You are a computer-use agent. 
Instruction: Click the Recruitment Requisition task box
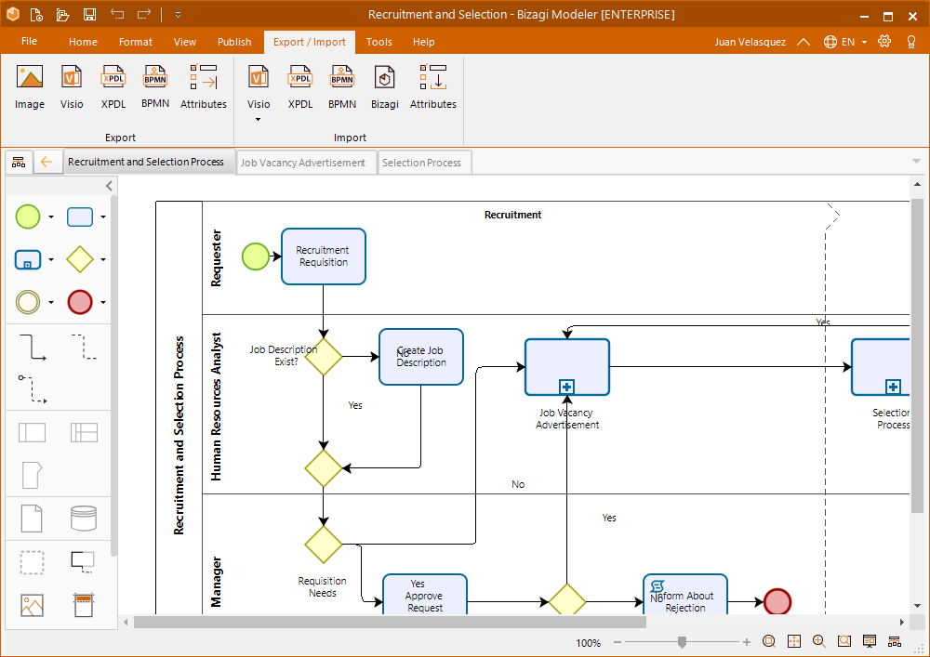tap(324, 256)
